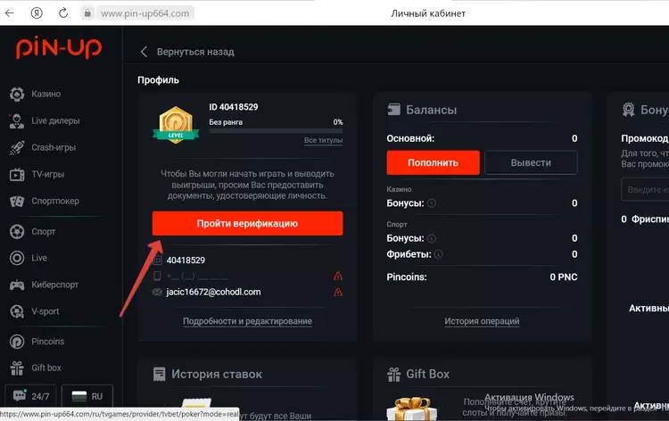The width and height of the screenshot is (669, 421).
Task: Click the Пополнить deposit button
Action: 433,162
